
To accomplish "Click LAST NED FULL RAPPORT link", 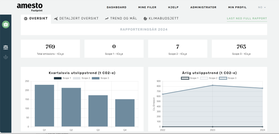I will pyautogui.click(x=247, y=19).
